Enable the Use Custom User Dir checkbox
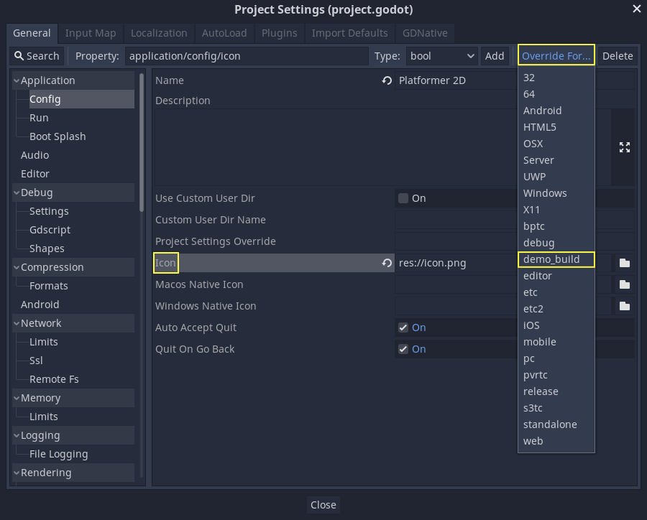This screenshot has width=647, height=520. 403,198
